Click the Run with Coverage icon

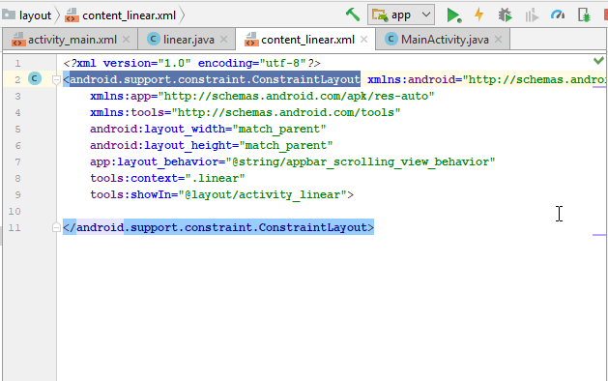[532, 15]
